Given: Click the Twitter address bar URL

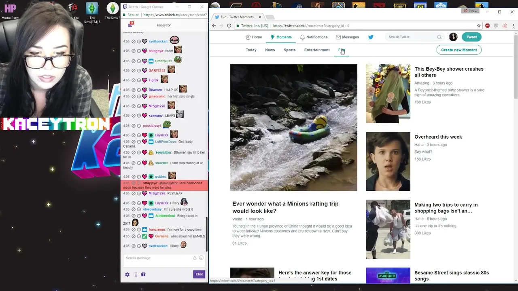Looking at the screenshot, I should (311, 25).
